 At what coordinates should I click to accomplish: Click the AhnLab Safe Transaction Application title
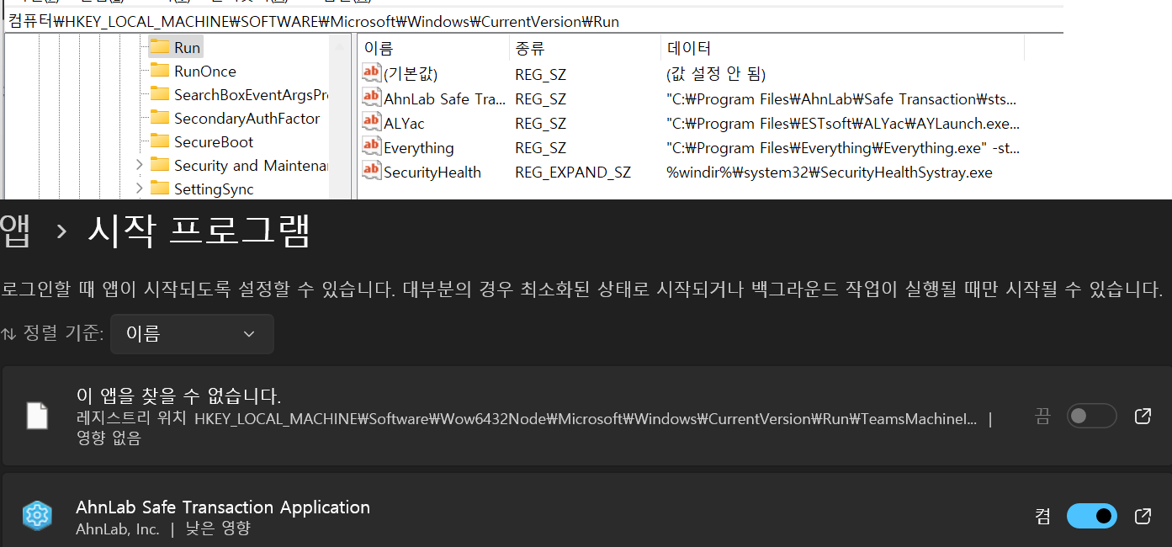tap(223, 507)
